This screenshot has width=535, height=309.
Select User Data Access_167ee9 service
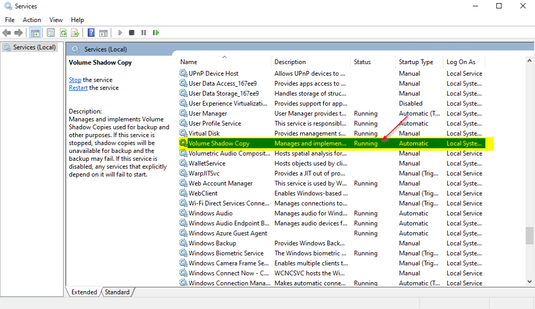coord(331,83)
